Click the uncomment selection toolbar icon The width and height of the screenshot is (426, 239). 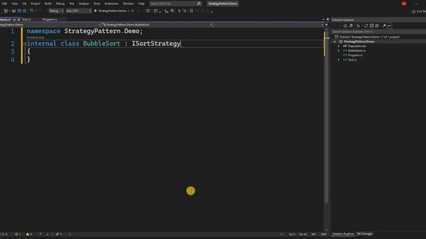tap(185, 11)
